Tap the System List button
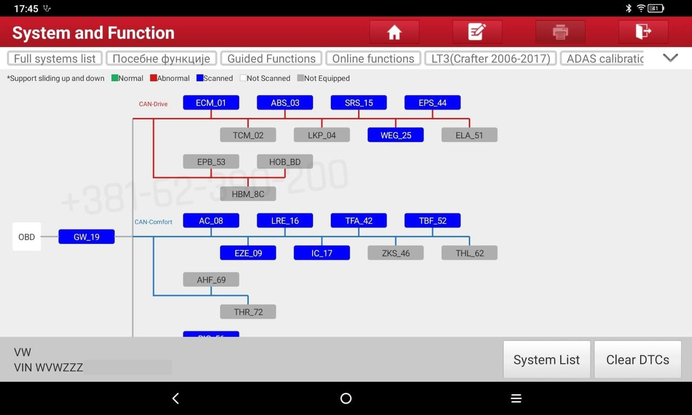692x415 pixels. [x=547, y=360]
